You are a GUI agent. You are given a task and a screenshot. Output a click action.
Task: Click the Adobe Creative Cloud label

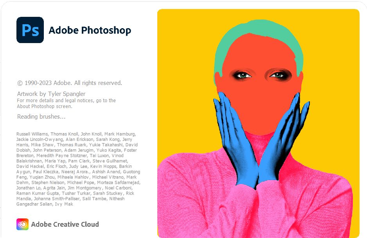65,224
